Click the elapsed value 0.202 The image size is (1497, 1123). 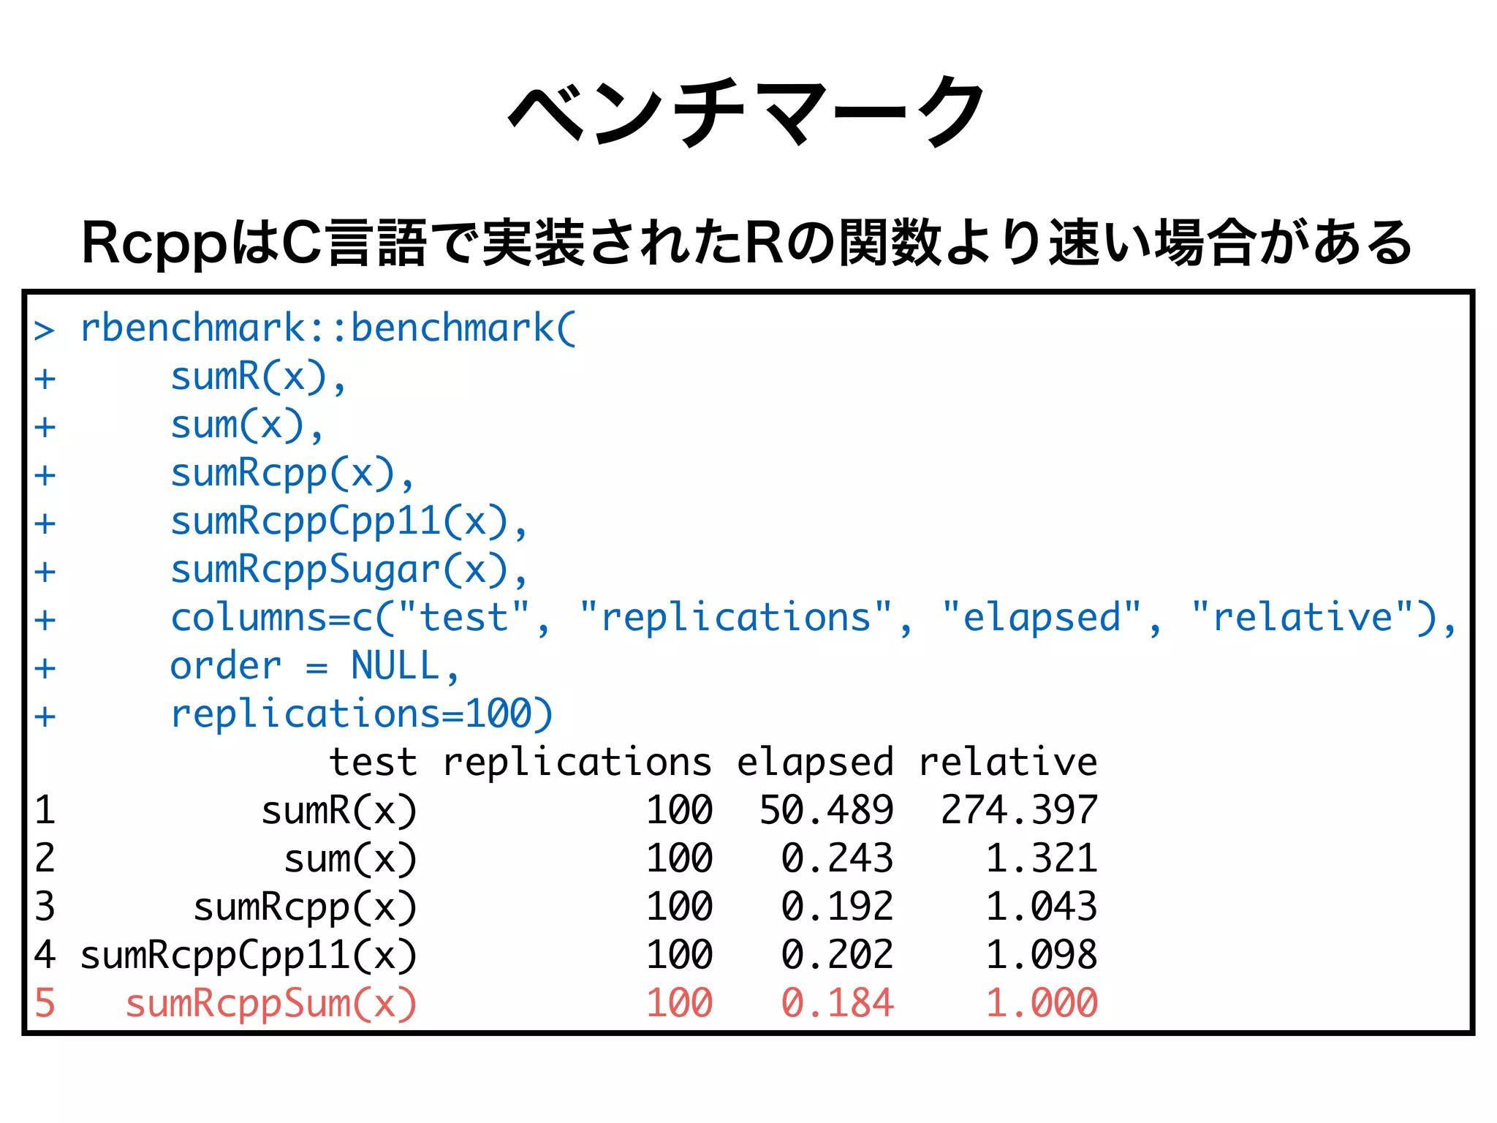[x=837, y=955]
